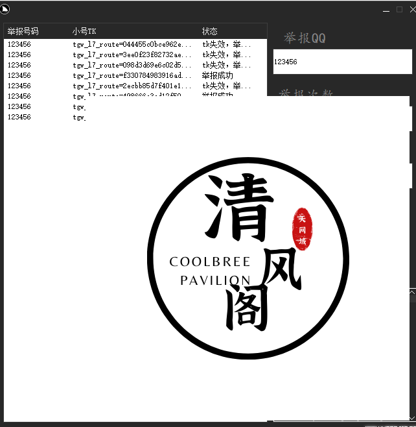This screenshot has height=427, width=416.
Task: Click the scrollbar up arrow on right edge
Action: 413,292
